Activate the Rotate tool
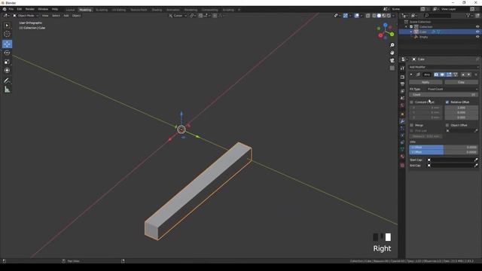This screenshot has width=482, height=271. pos(7,53)
